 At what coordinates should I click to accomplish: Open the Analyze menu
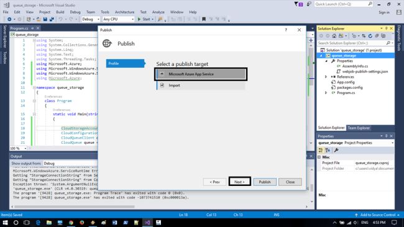coord(158,12)
